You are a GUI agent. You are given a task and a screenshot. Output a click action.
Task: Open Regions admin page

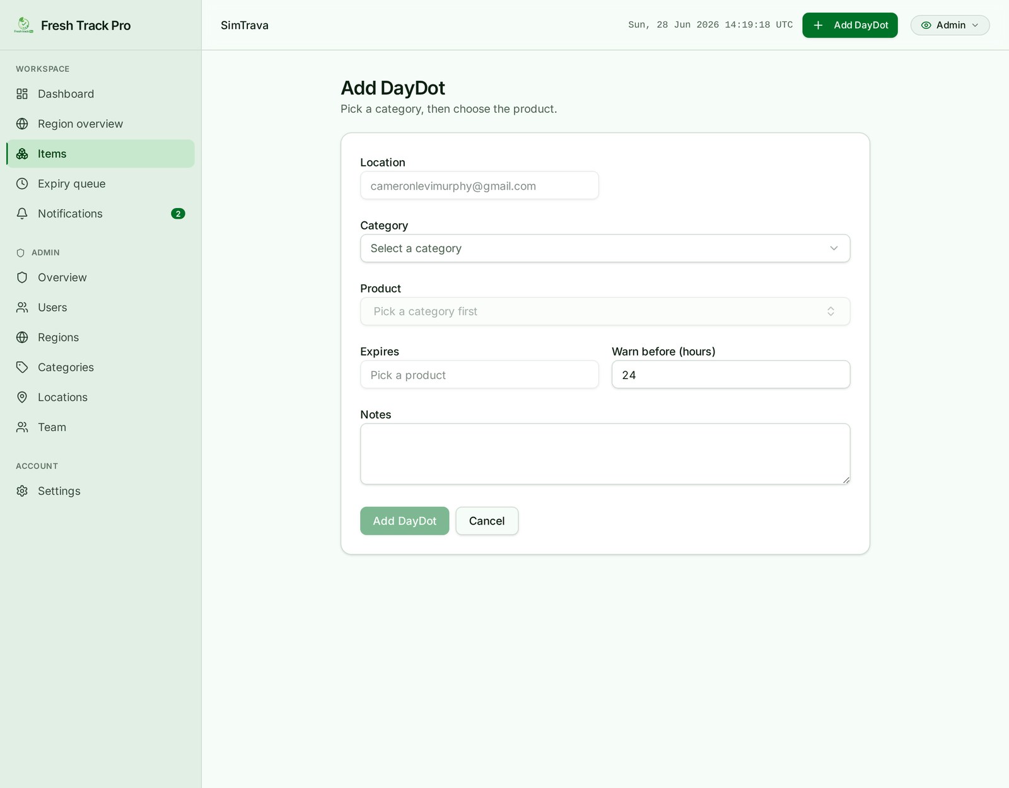[100, 337]
